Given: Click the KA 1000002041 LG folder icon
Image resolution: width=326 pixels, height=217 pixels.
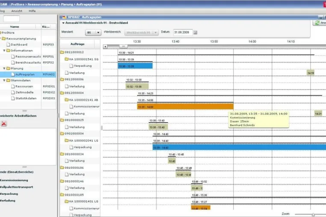Looking at the screenshot, I should (67, 141).
